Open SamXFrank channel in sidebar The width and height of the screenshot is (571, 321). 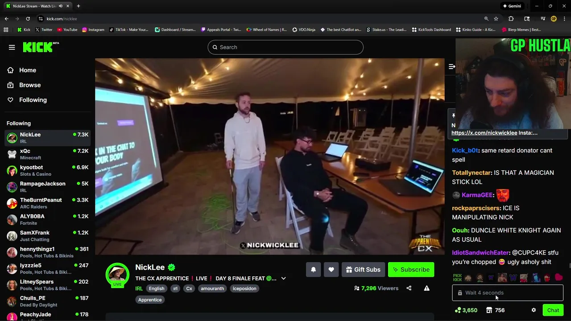(x=48, y=236)
